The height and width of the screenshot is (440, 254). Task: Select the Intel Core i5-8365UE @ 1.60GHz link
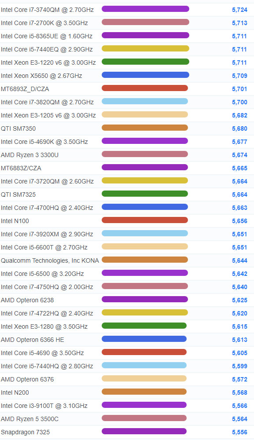click(47, 36)
